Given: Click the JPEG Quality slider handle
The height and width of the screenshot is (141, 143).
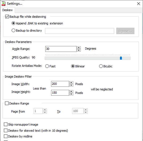Looking at the screenshot, I should (x=121, y=58).
